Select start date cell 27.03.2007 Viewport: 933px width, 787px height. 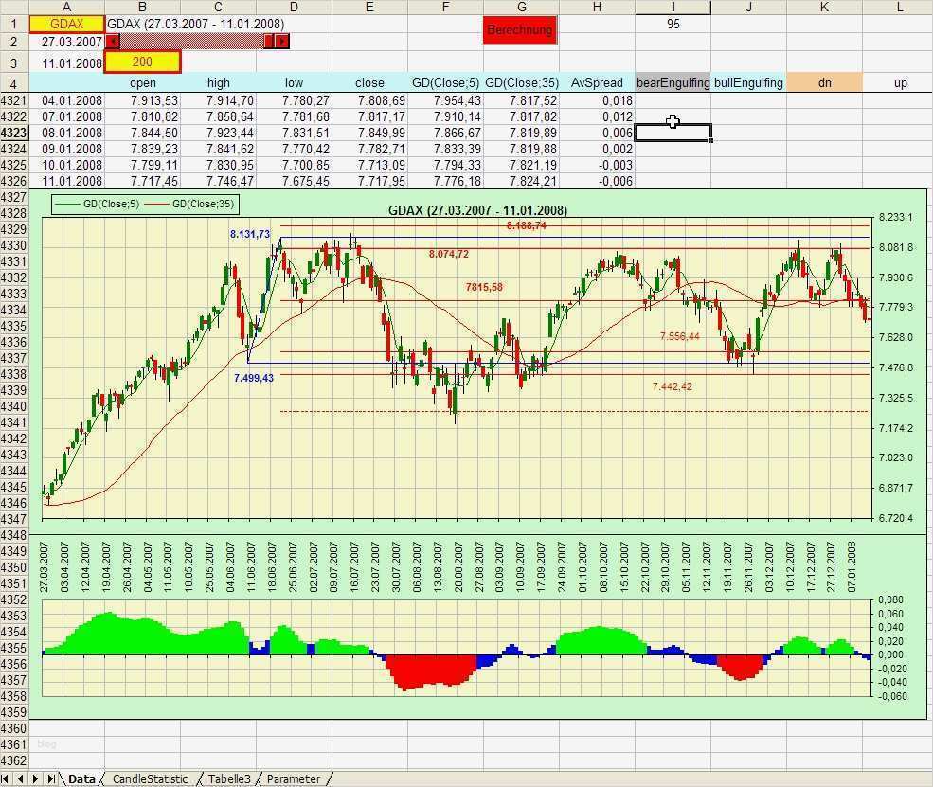[x=66, y=42]
